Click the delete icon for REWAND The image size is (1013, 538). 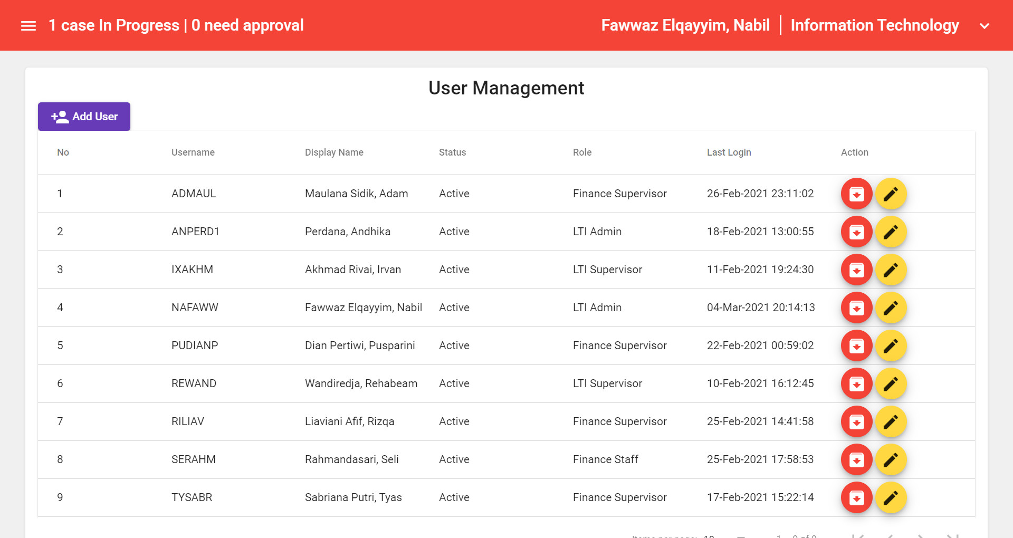(856, 383)
